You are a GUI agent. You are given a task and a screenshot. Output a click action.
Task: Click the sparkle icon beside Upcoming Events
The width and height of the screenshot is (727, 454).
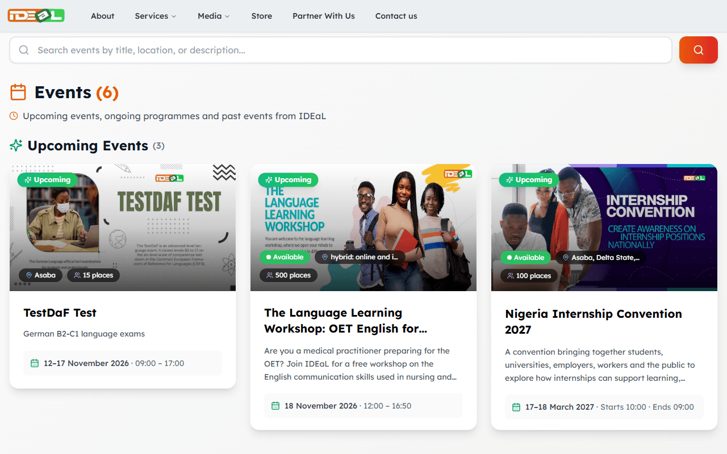coord(16,146)
